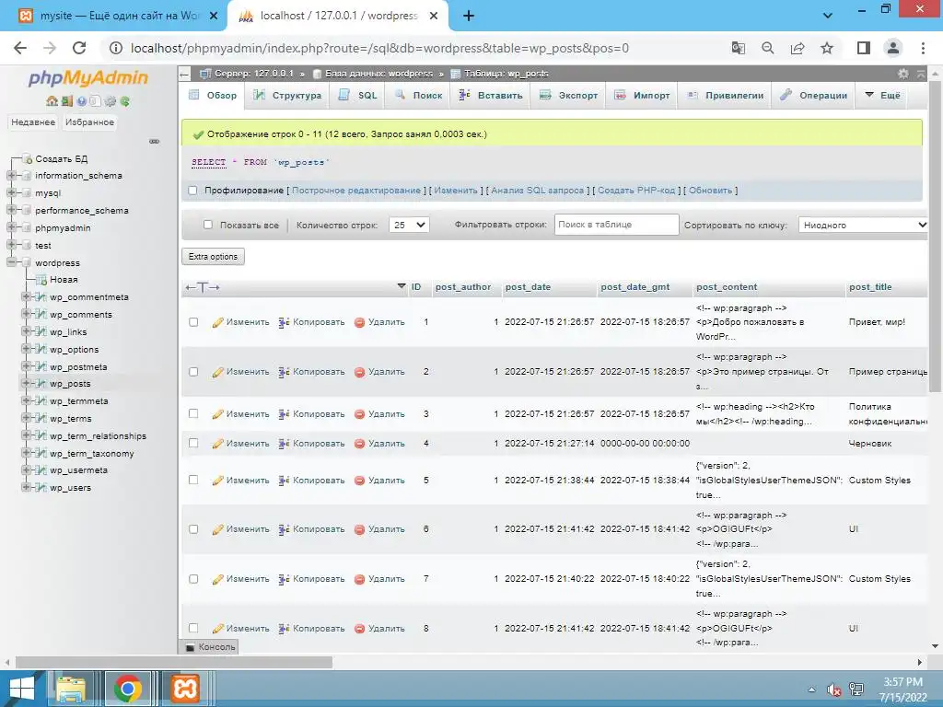Viewport: 943px width, 707px height.
Task: Toggle the browser side panel icon
Action: [864, 48]
